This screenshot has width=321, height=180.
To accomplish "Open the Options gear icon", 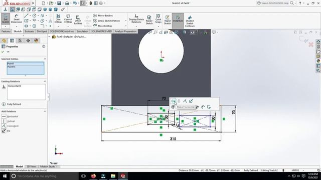I will (x=101, y=3).
